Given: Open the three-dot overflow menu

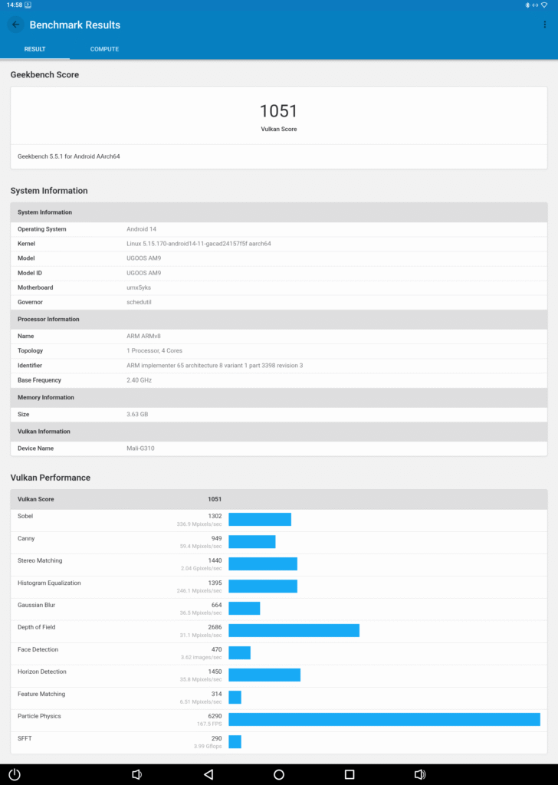Looking at the screenshot, I should 545,25.
